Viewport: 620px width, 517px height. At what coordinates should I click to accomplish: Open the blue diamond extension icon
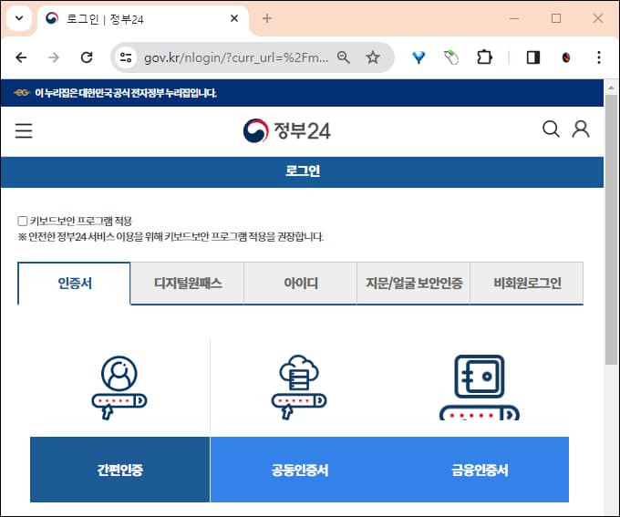pos(418,57)
